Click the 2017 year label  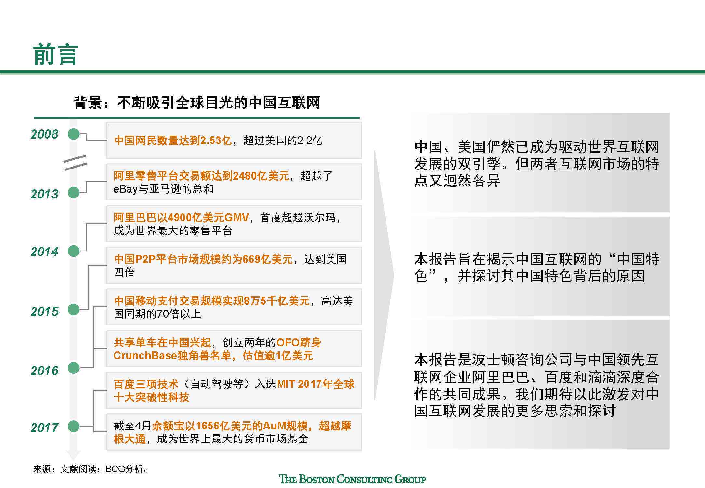click(45, 427)
